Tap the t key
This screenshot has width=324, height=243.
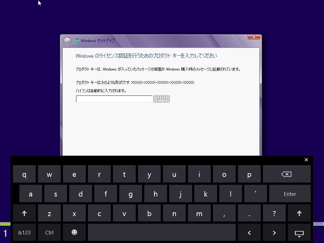[x=124, y=174]
